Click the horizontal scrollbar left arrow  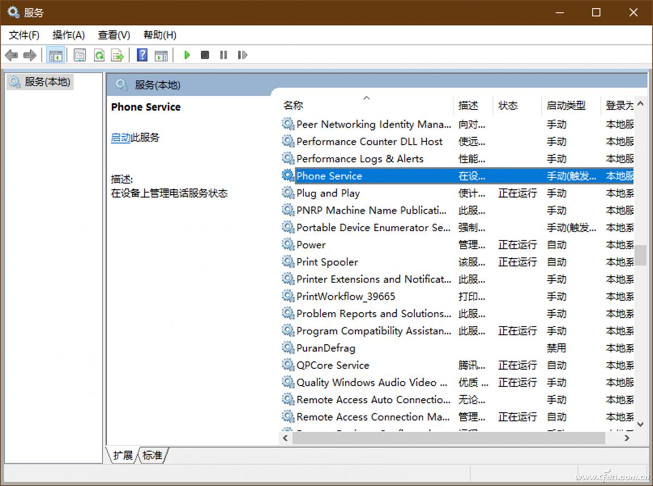click(285, 437)
